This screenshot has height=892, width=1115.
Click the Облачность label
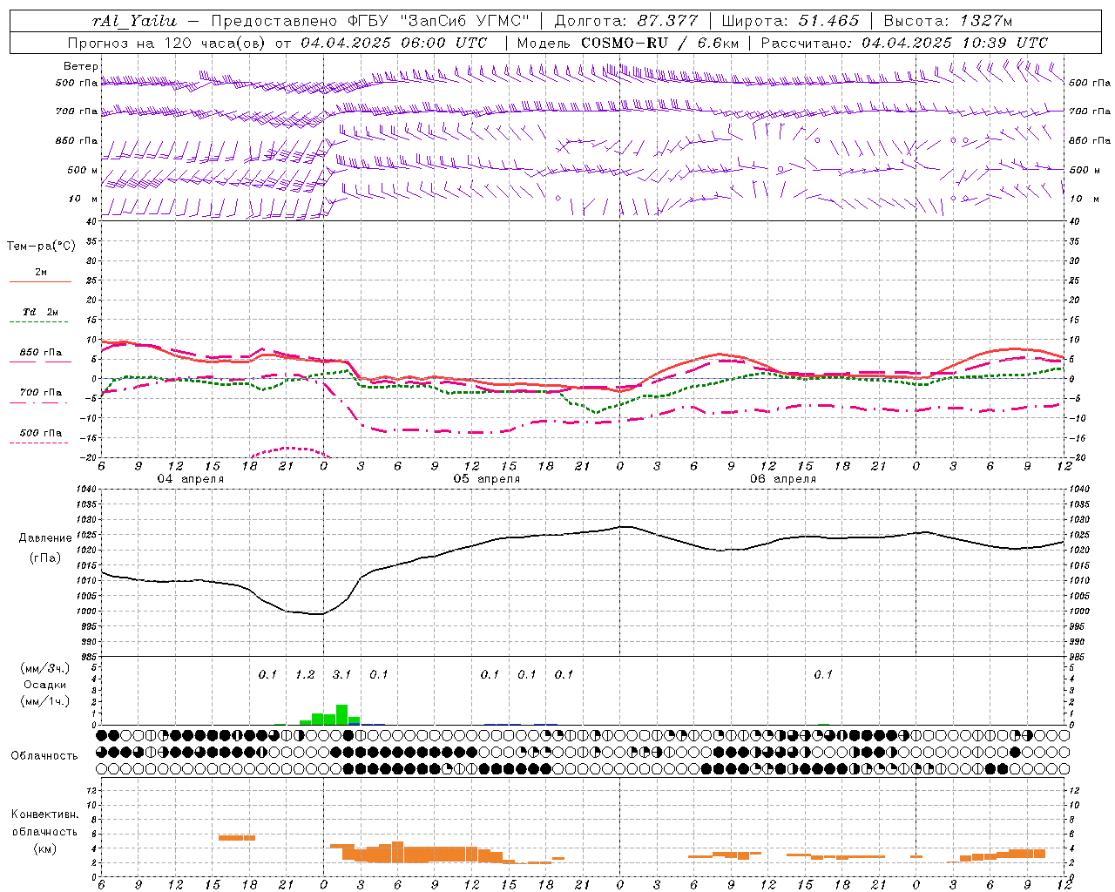pos(44,755)
